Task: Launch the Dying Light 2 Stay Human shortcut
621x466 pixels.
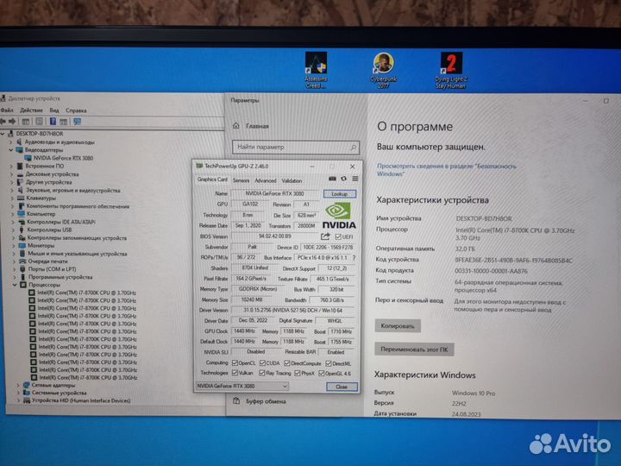Action: pos(451,70)
